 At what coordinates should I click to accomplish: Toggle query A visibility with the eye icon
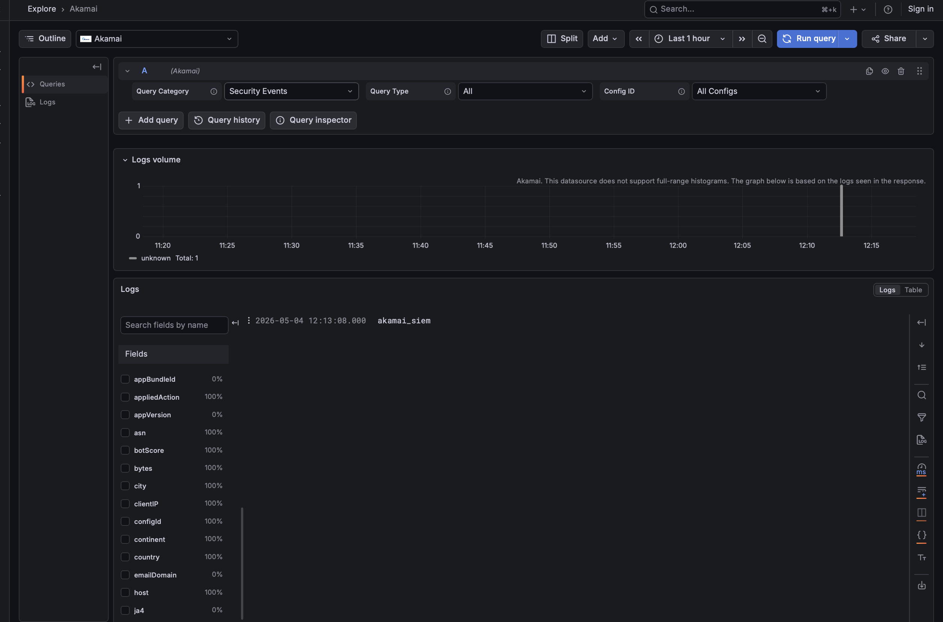[x=885, y=71]
